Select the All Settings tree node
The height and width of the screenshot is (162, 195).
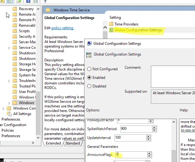point(22,114)
